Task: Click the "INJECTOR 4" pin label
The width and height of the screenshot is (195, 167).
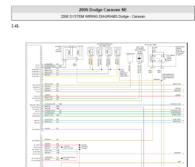Action: (x=36, y=70)
